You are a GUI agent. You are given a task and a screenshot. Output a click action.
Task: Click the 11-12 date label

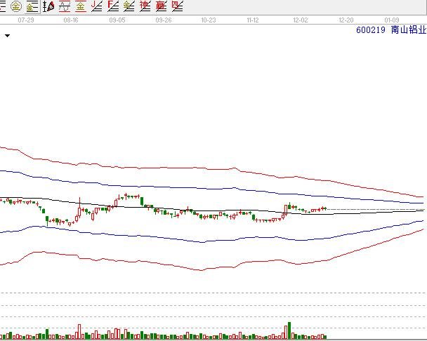tap(253, 20)
